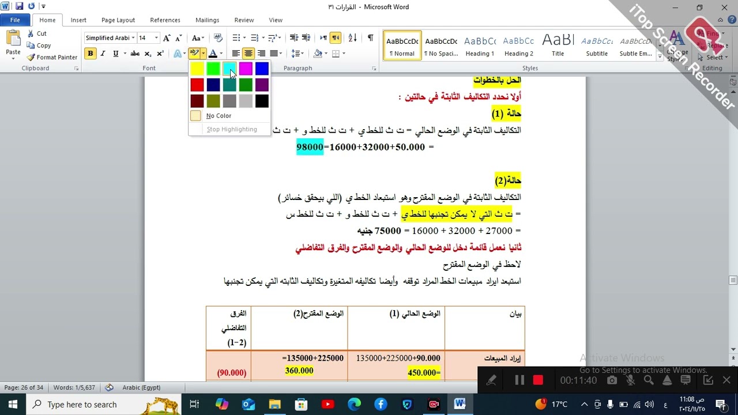Select the yellow highlight color
This screenshot has width=738, height=415.
[197, 69]
